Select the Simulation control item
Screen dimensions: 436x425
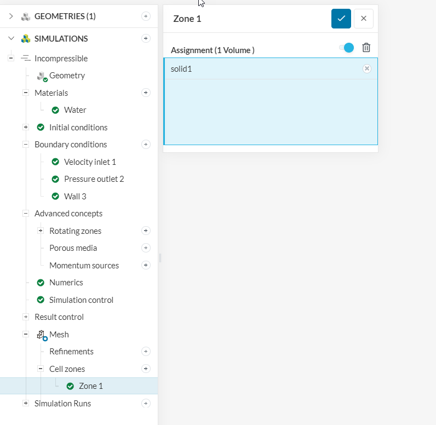pos(81,300)
